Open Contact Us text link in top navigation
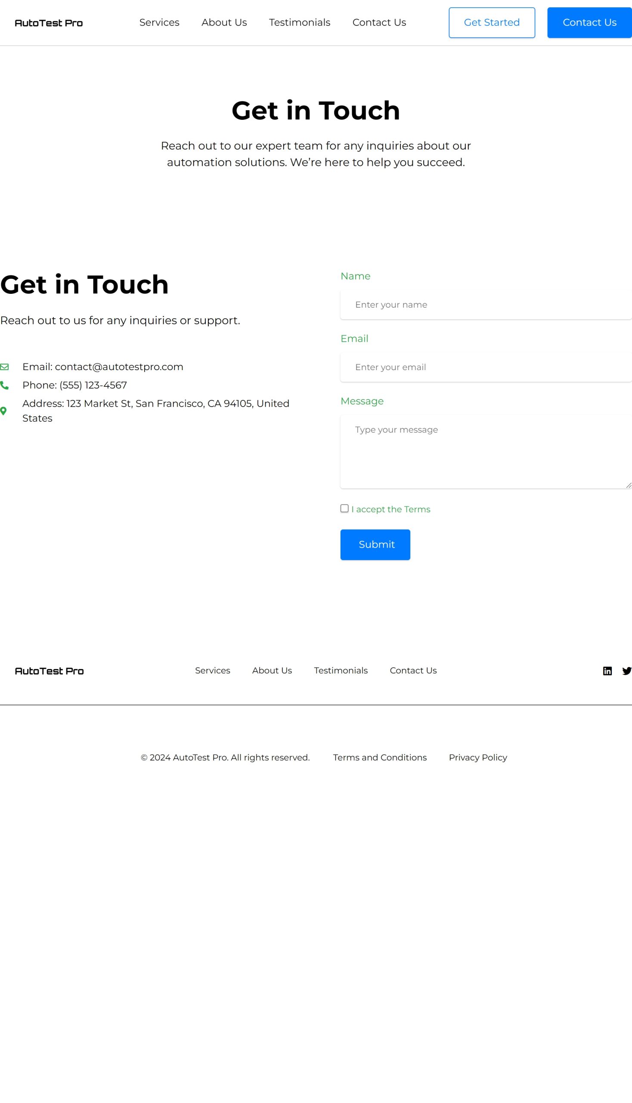The height and width of the screenshot is (1103, 632). coord(379,22)
